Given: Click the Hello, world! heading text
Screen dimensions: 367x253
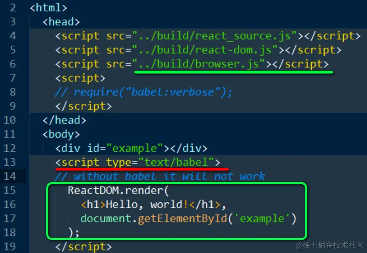Looking at the screenshot, I should pyautogui.click(x=147, y=204).
